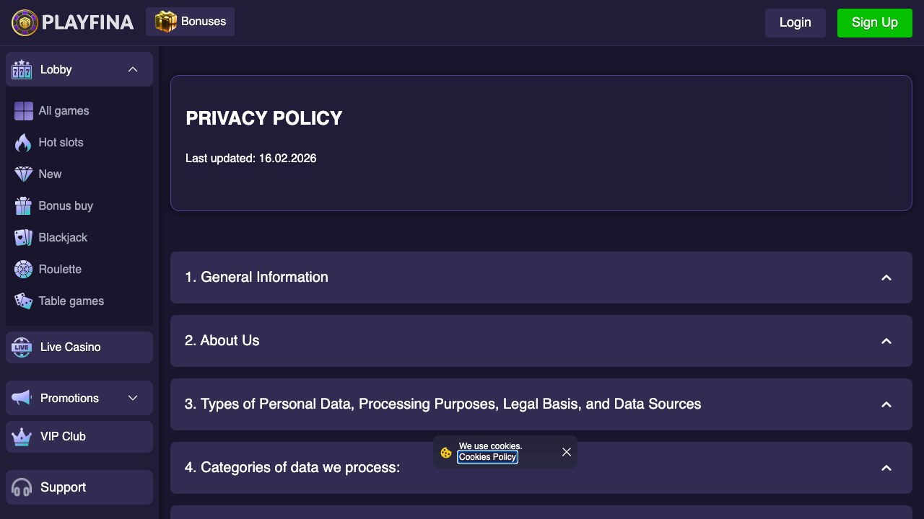Click the Promotions megaphone icon

coord(22,398)
